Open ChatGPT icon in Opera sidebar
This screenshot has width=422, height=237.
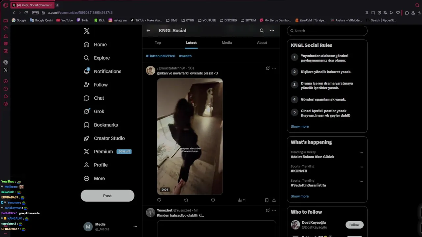6,62
